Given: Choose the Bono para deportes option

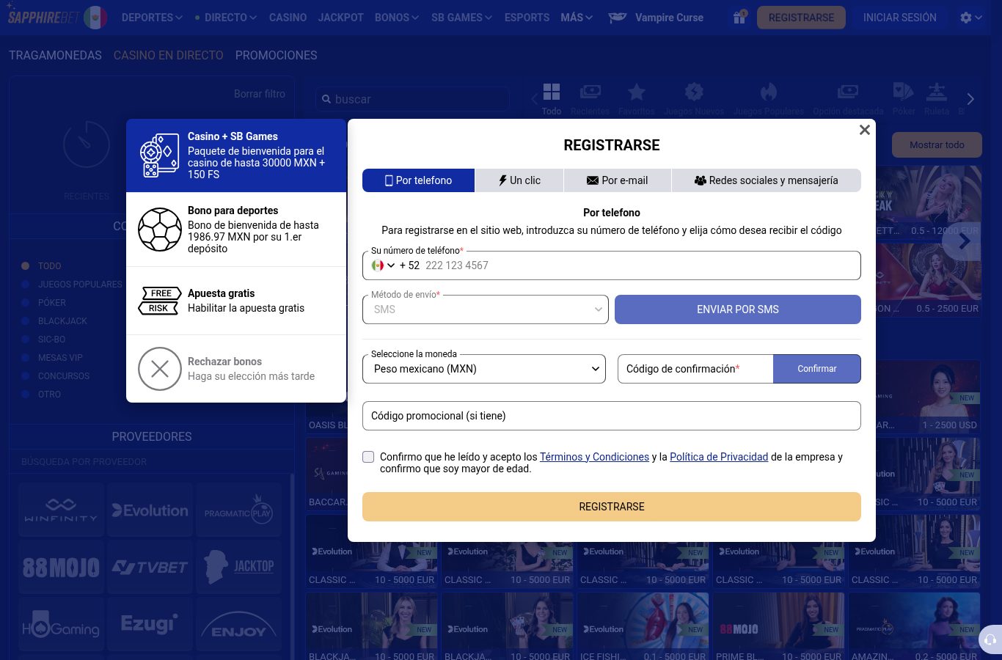Looking at the screenshot, I should 236,230.
